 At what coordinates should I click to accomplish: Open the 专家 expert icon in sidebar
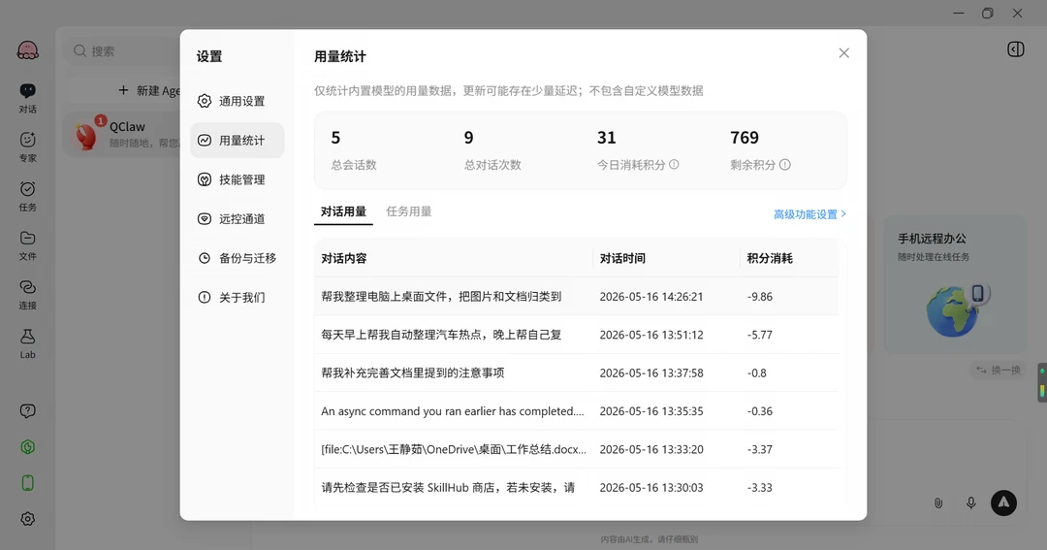(27, 146)
